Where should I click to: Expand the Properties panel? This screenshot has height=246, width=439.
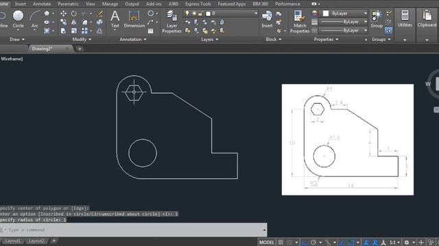[x=326, y=40]
